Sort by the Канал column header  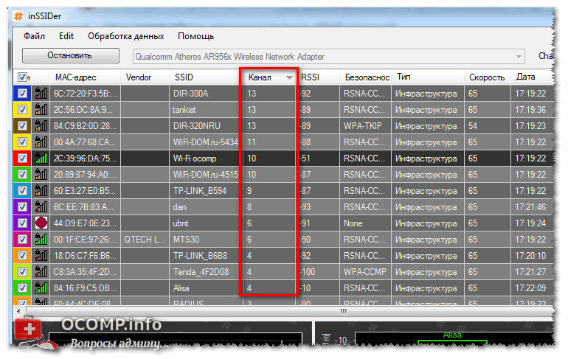click(269, 77)
